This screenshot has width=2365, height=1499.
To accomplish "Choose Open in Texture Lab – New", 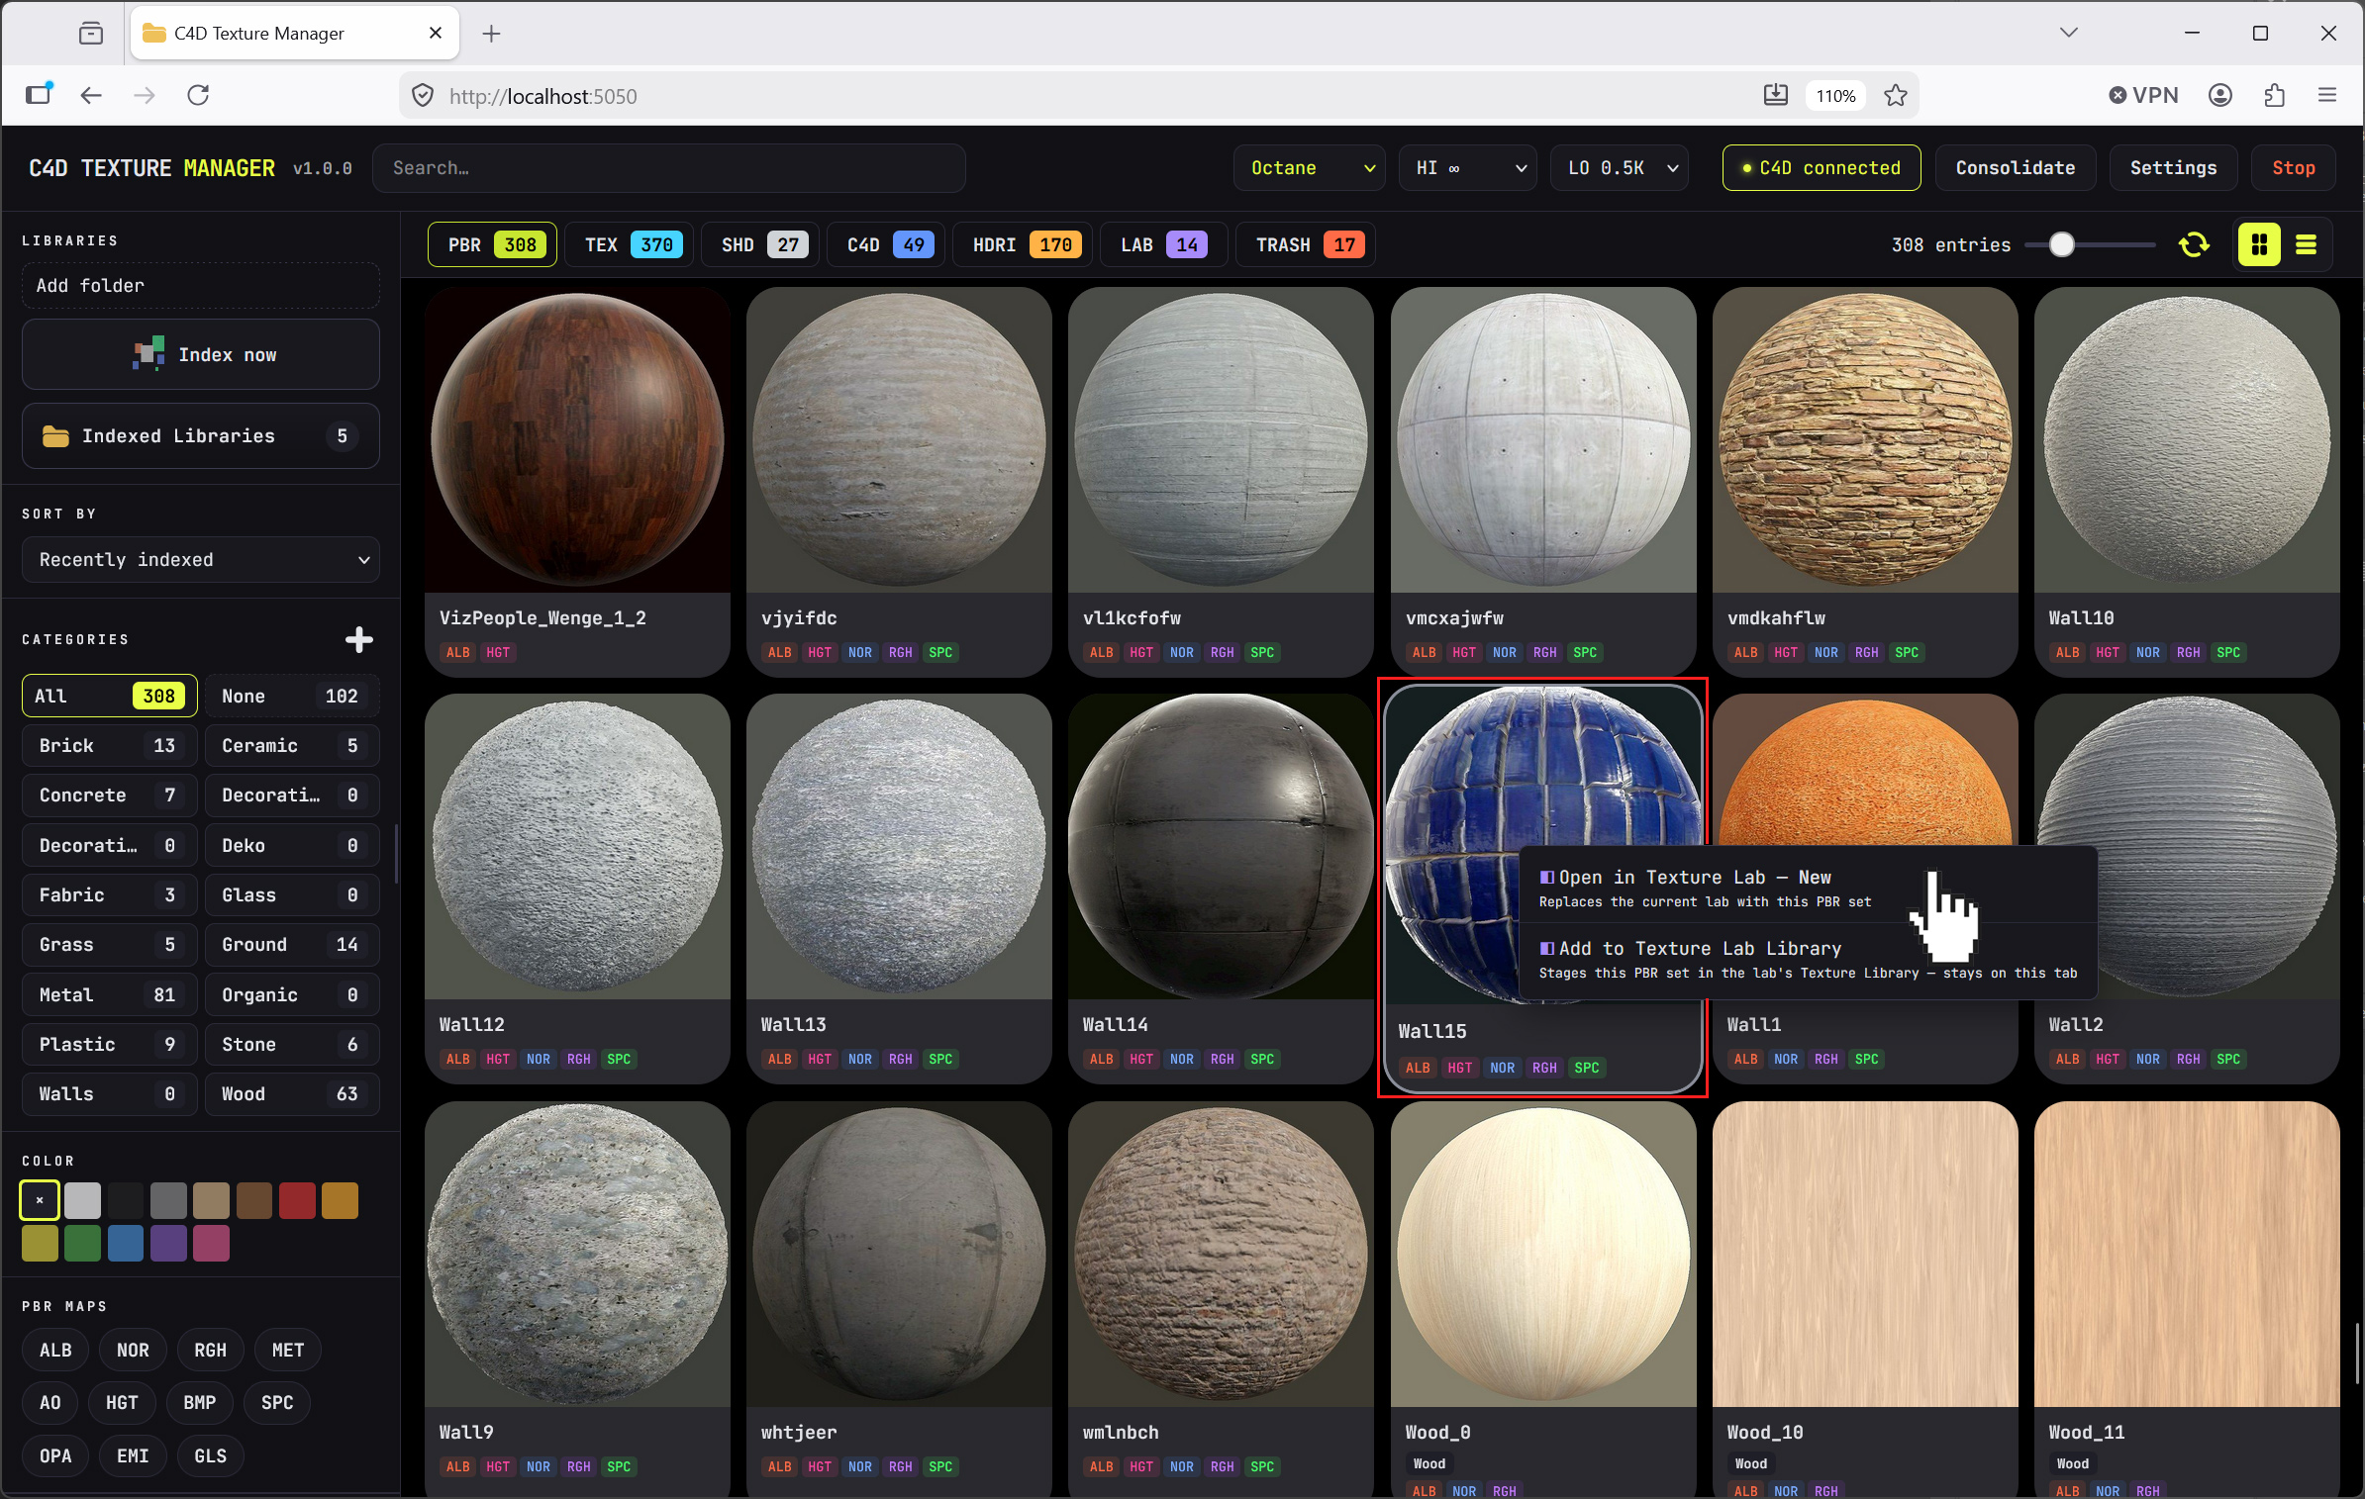I will click(1807, 888).
